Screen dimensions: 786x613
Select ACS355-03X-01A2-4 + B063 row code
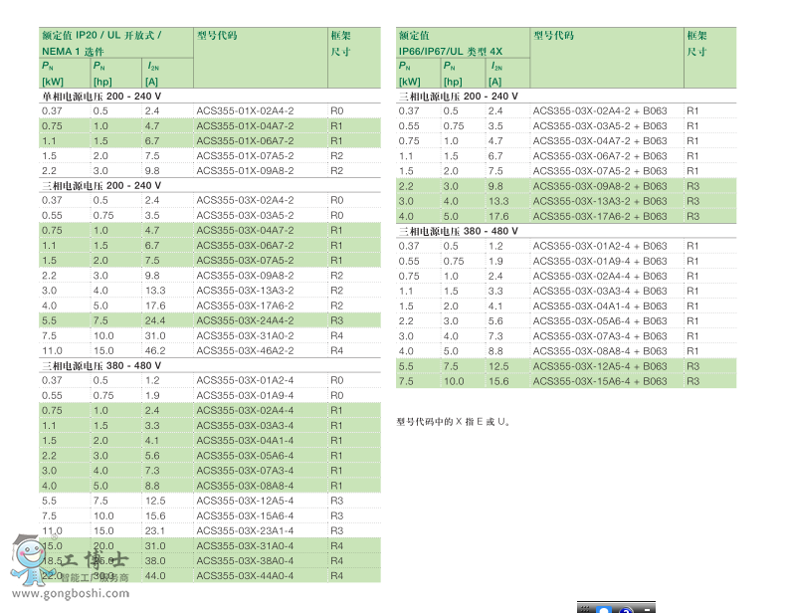pos(600,246)
